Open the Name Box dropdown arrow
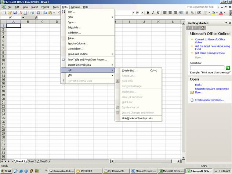The height and width of the screenshot is (174, 232). pyautogui.click(x=23, y=18)
